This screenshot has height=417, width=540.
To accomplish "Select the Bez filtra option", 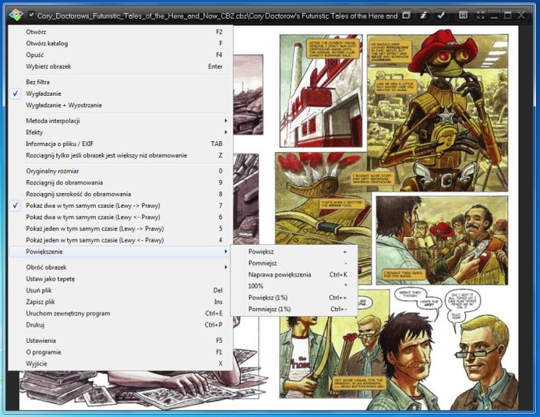I will coord(121,82).
